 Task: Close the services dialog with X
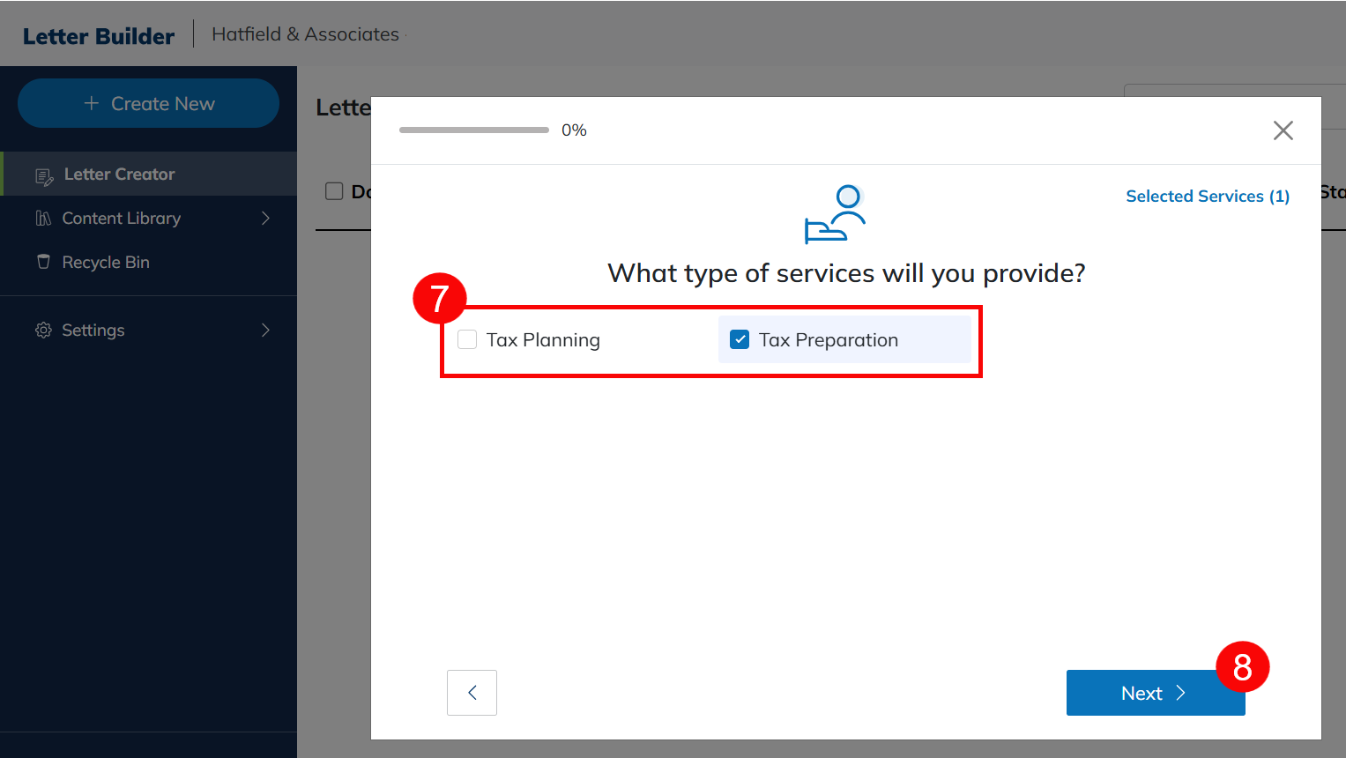(1283, 130)
